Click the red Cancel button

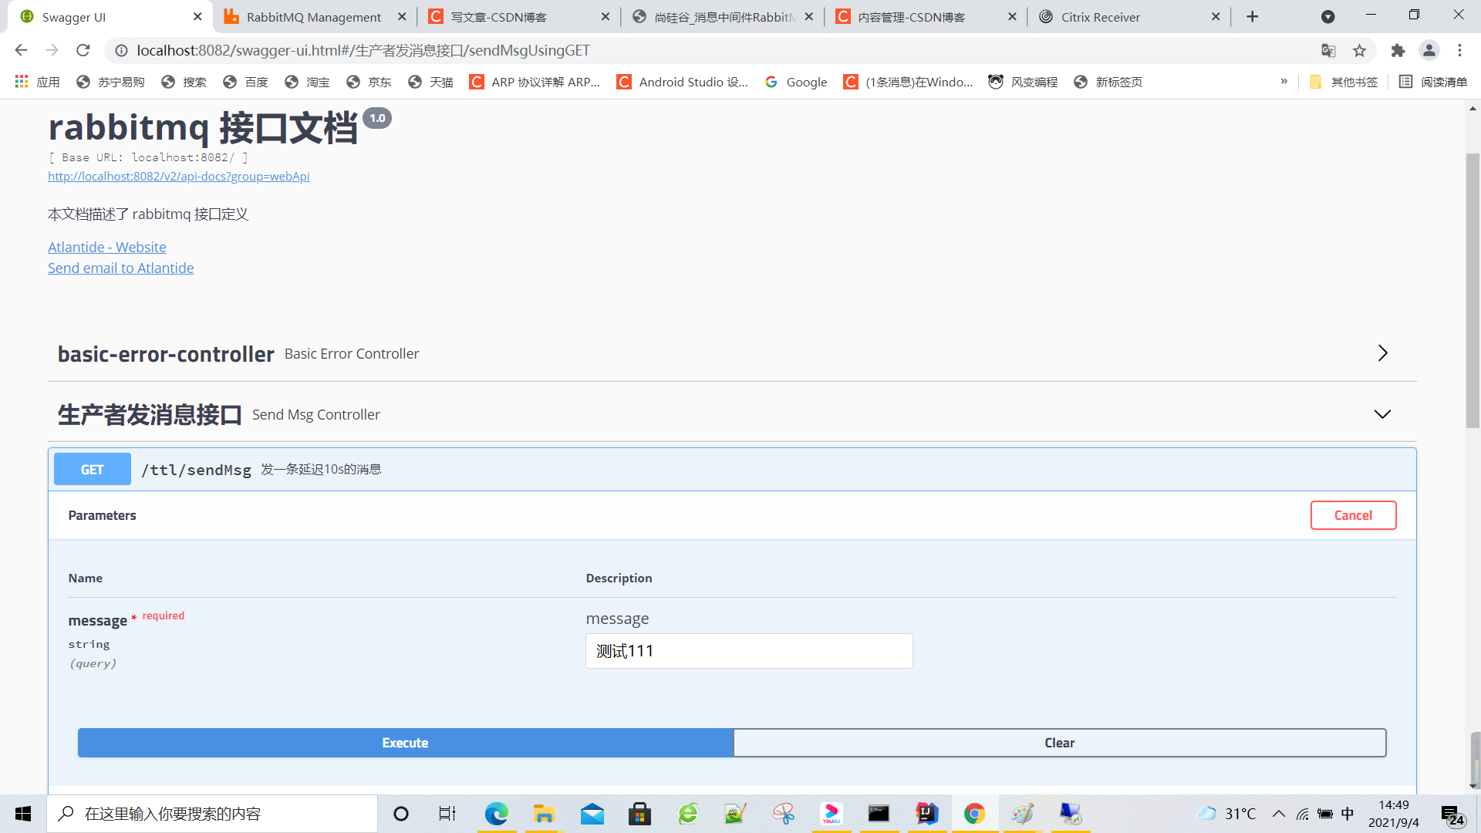[x=1353, y=515]
